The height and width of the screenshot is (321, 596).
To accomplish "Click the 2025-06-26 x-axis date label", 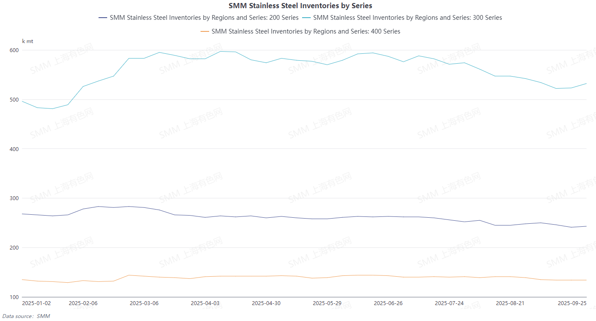I will [388, 303].
